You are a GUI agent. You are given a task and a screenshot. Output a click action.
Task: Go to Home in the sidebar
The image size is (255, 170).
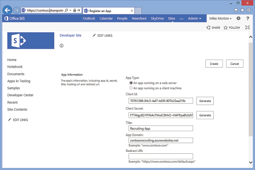pyautogui.click(x=12, y=60)
